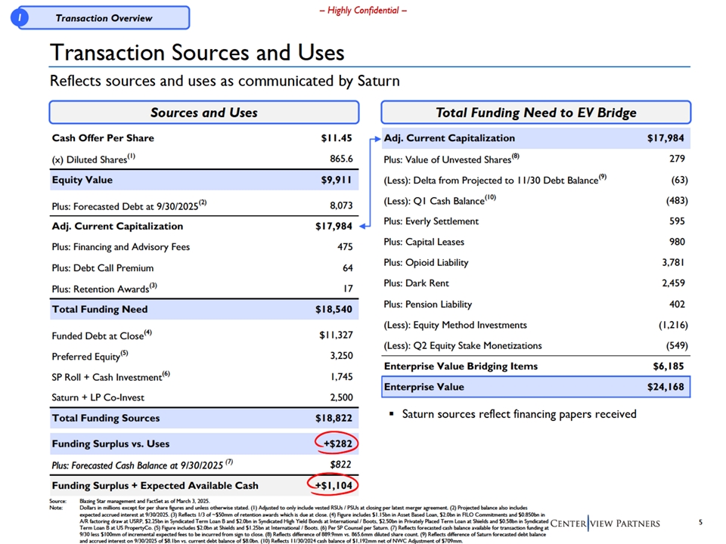Click the blue circled number 1 badge
The height and width of the screenshot is (544, 726).
coord(20,17)
